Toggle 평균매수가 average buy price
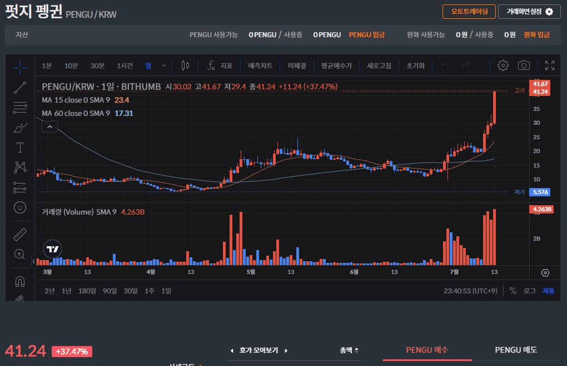This screenshot has width=567, height=366. pos(336,65)
